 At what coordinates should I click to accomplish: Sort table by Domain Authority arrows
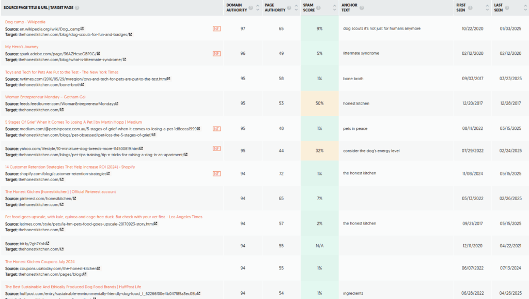258,8
